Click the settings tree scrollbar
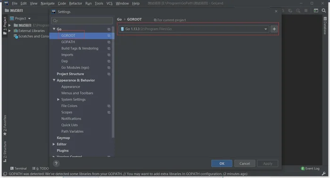This screenshot has height=178, width=330. (x=113, y=82)
